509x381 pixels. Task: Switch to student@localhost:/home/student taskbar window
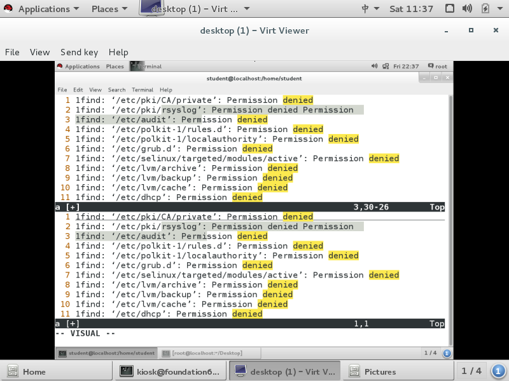pos(107,353)
